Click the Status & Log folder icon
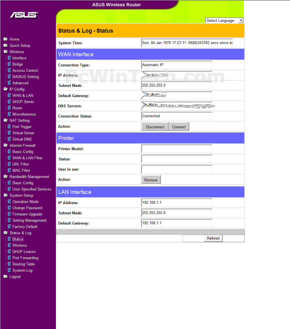This screenshot has width=290, height=329. pos(6,233)
